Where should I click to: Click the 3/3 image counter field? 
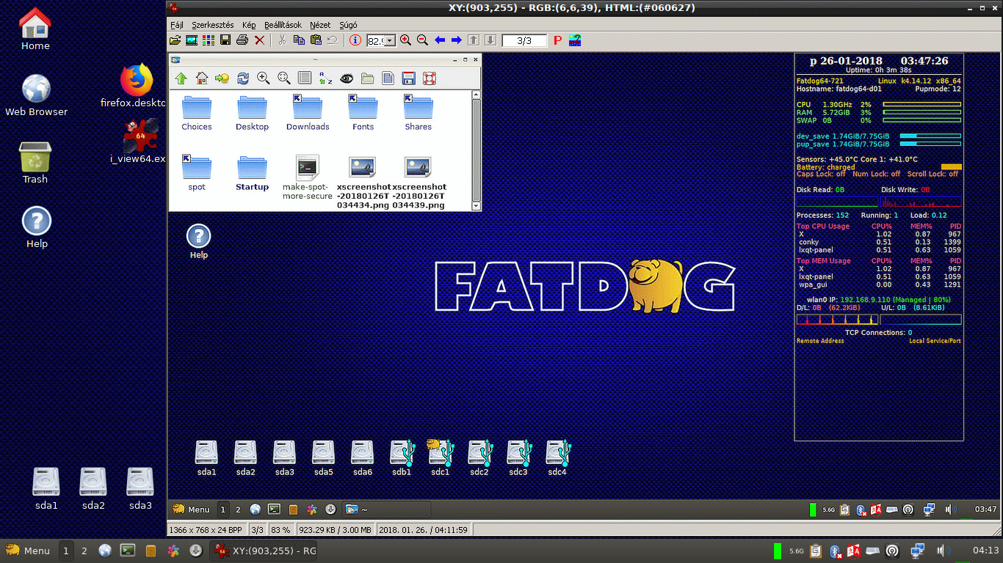524,41
